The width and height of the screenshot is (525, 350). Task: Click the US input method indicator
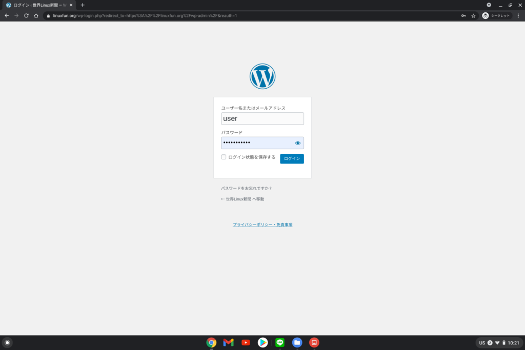[482, 343]
